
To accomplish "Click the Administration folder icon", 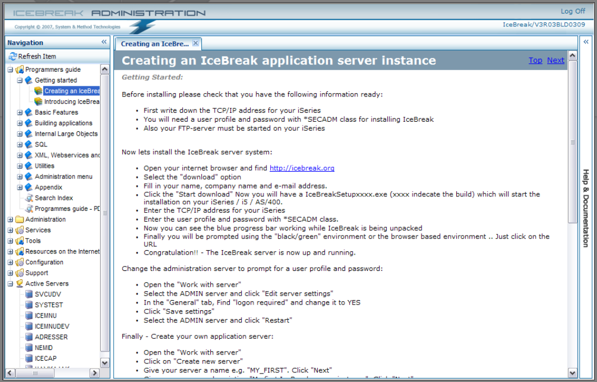I will 20,219.
